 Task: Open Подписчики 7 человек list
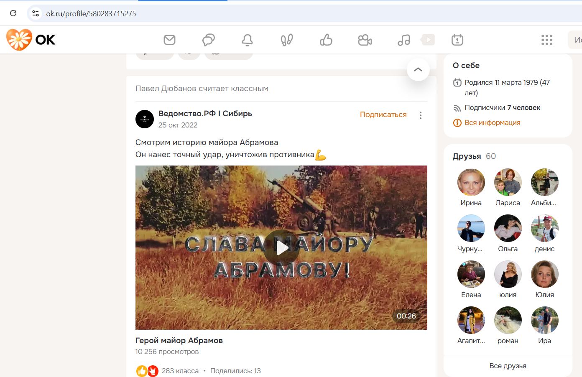[503, 107]
